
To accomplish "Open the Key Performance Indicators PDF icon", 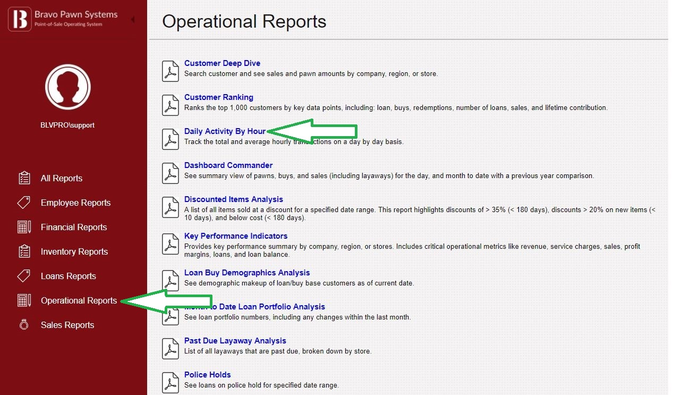I will 171,244.
